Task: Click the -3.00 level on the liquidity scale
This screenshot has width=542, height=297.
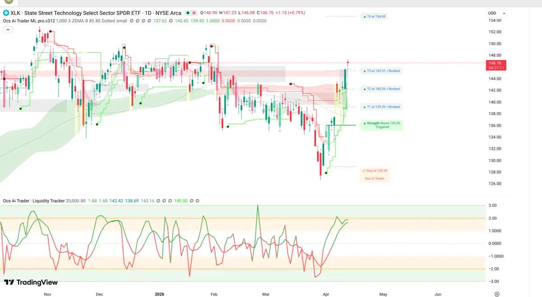Action: click(494, 281)
